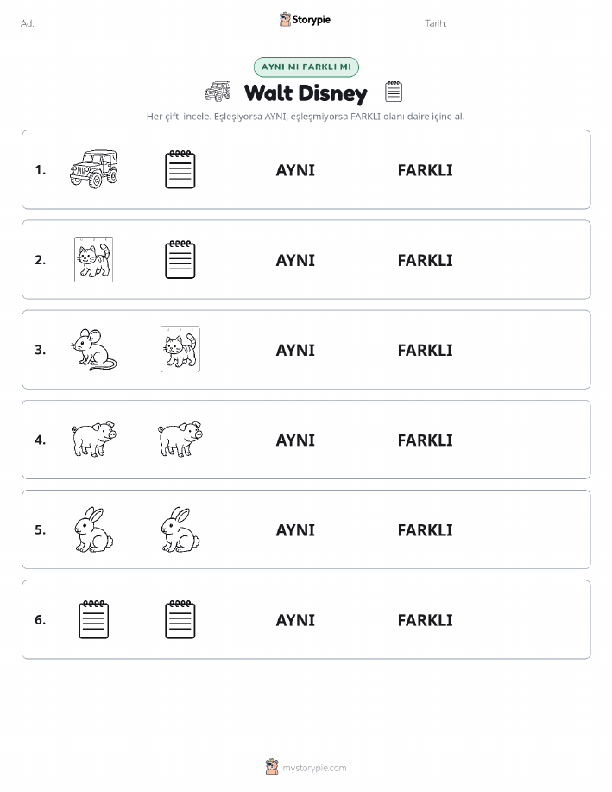Select AYNI for row 6
Image resolution: width=612 pixels, height=792 pixels.
pos(295,620)
